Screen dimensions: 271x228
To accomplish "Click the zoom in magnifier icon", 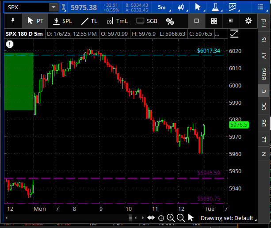I will click(x=171, y=217).
